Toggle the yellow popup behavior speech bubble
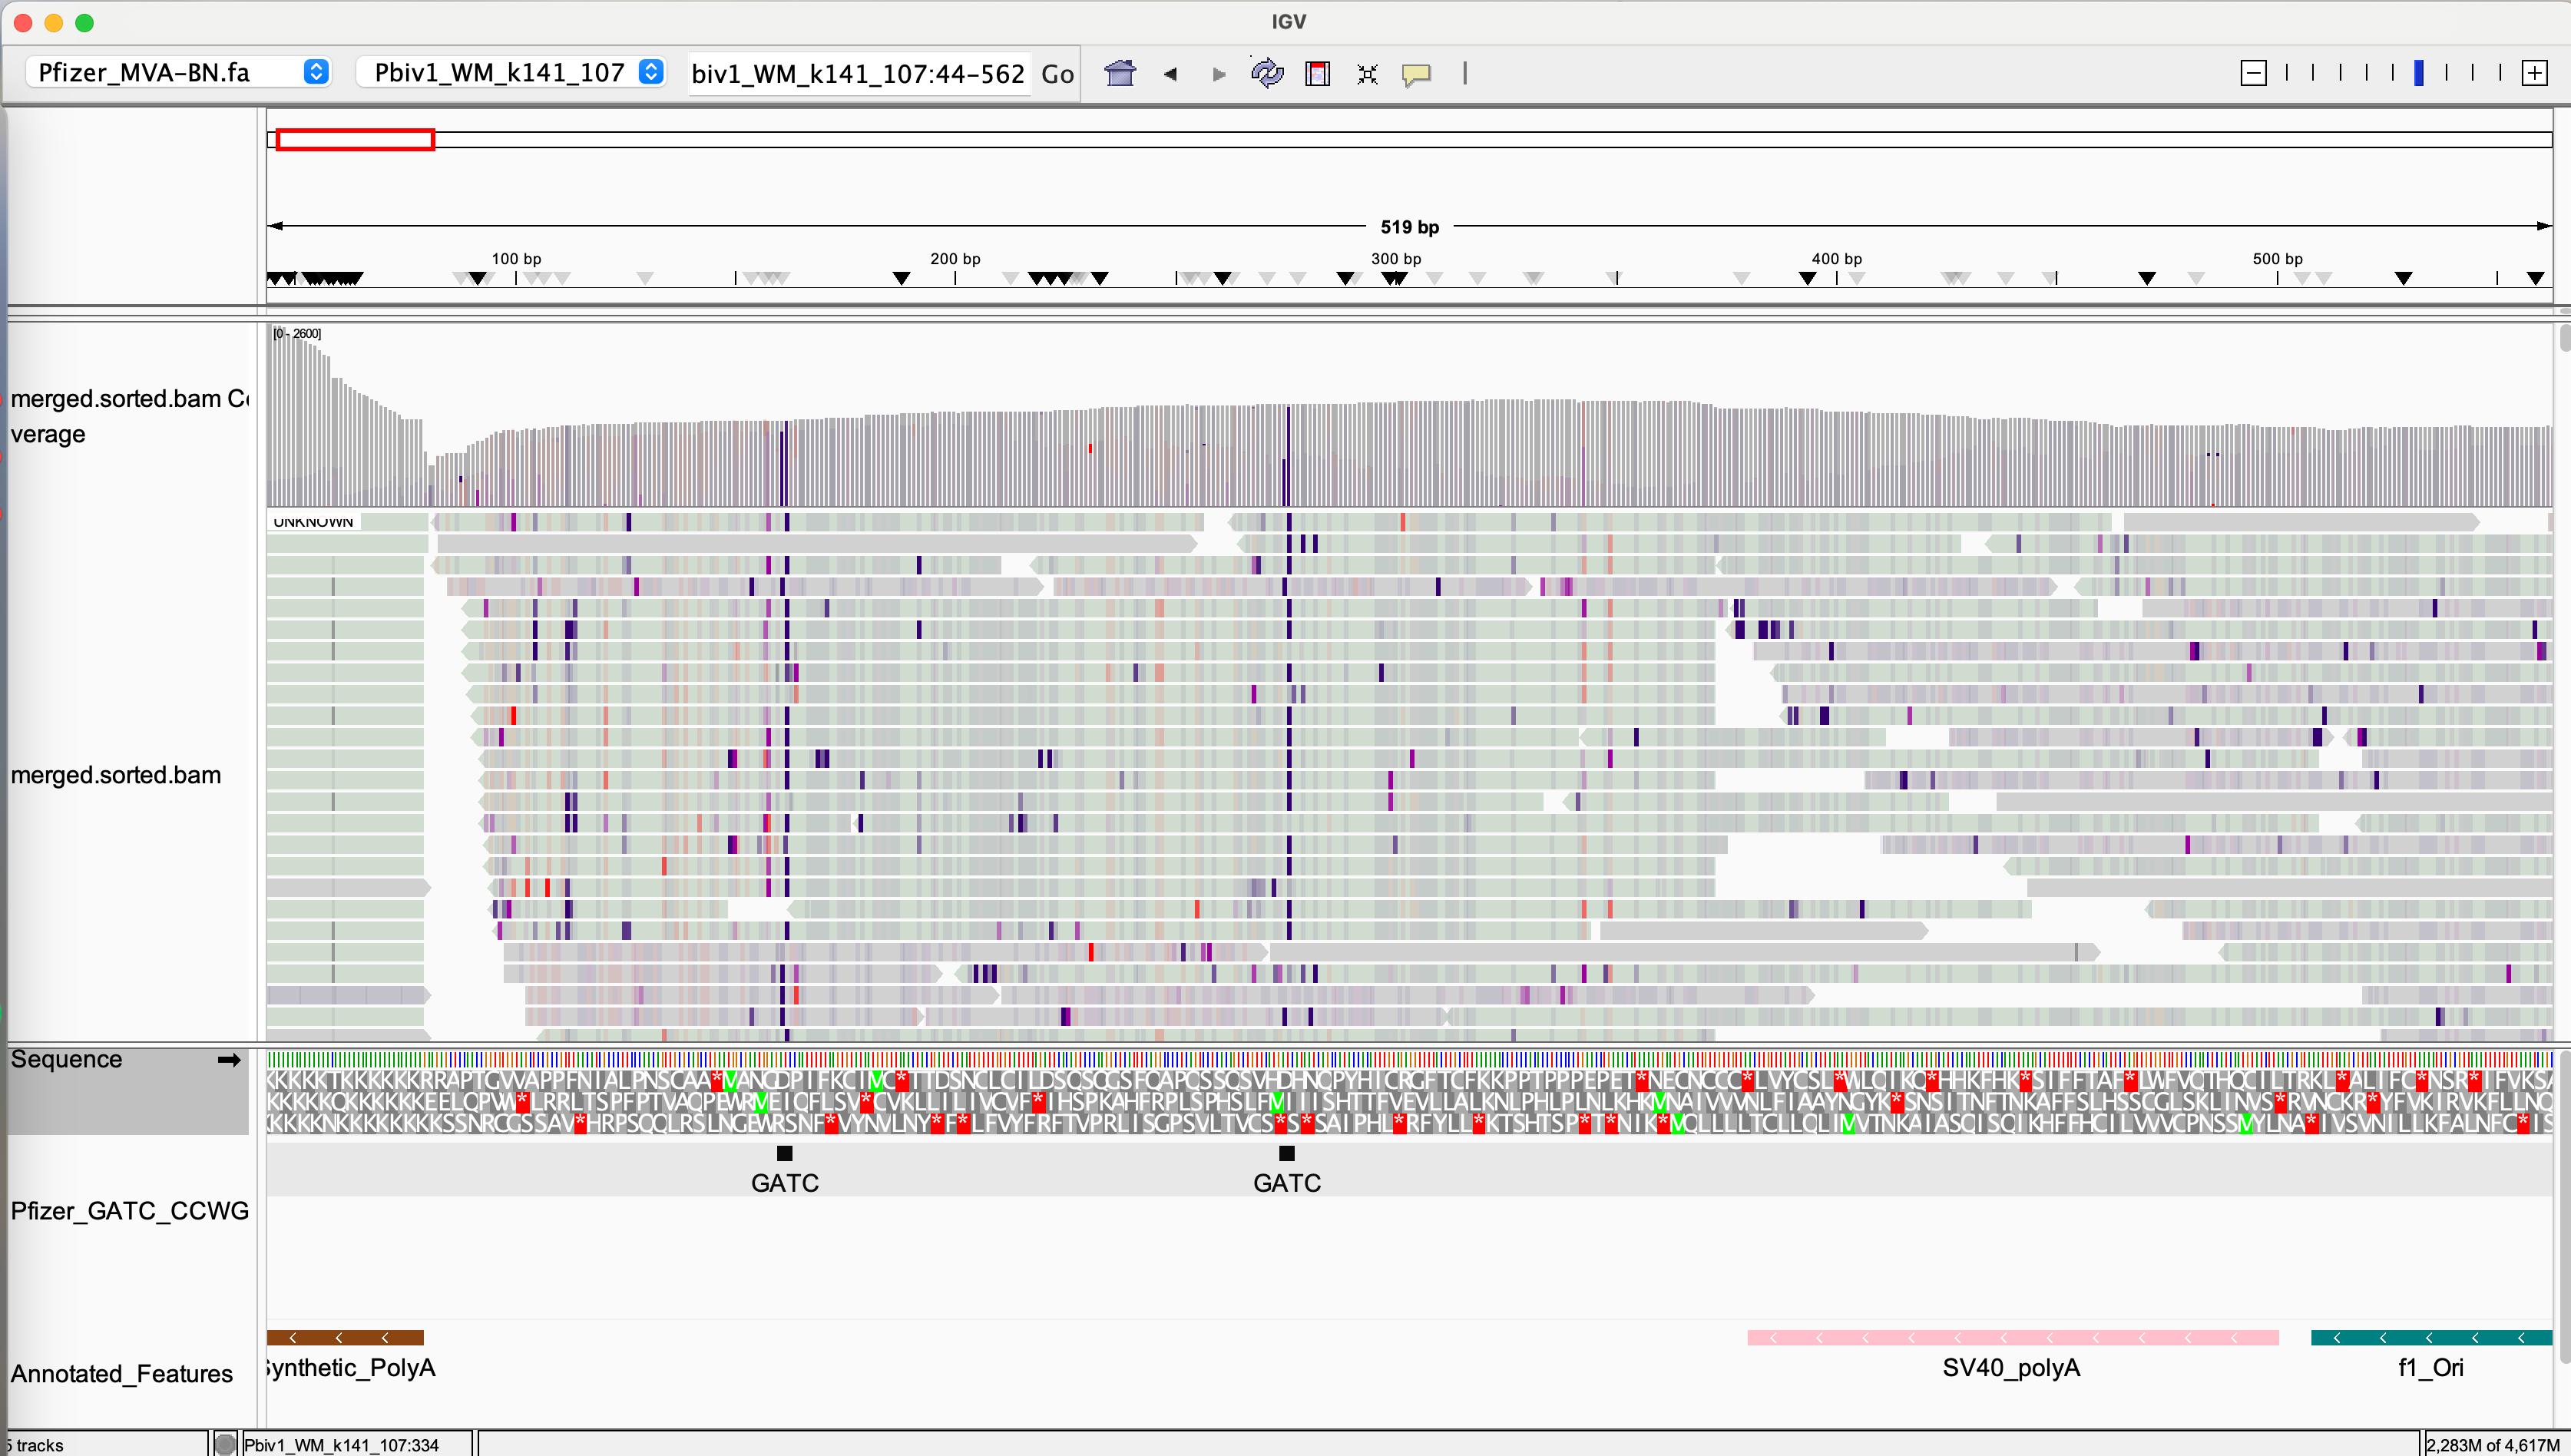This screenshot has width=2571, height=1456. point(1416,73)
